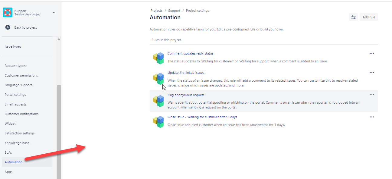Open the ellipsis menu for Flag anonymous request
The height and width of the screenshot is (179, 392).
pyautogui.click(x=372, y=95)
